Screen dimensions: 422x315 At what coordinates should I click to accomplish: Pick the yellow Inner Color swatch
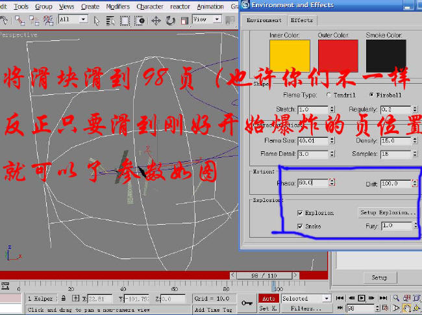290,56
